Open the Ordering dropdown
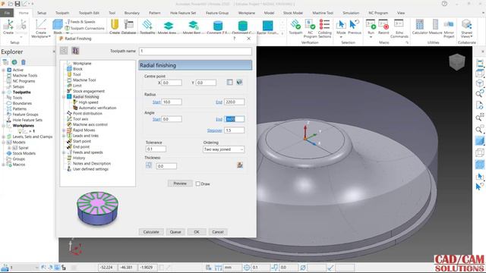This screenshot has height=273, width=486. coord(223,149)
